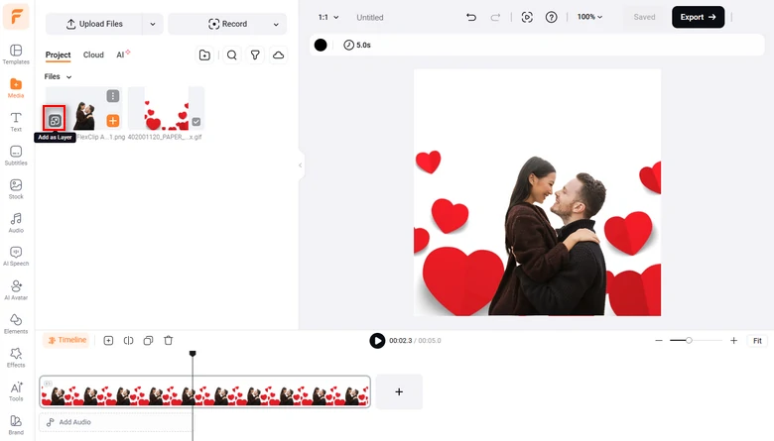Open the Stock media panel
Screen dimensions: 774x441
(x=16, y=189)
